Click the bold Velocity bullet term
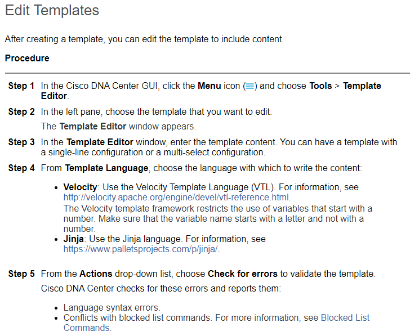Screen dimensions: 410x336 (x=80, y=187)
